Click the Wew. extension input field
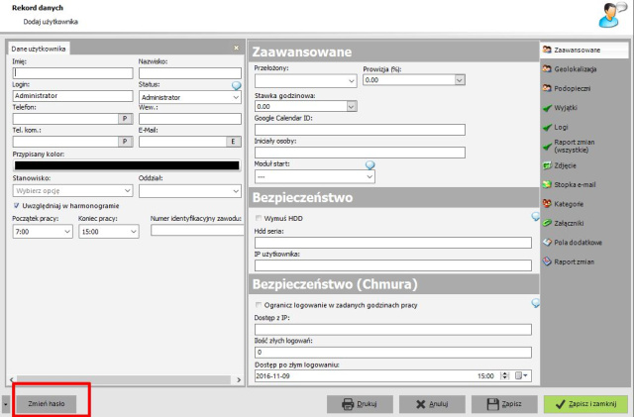Image resolution: width=634 pixels, height=417 pixels. tap(190, 119)
